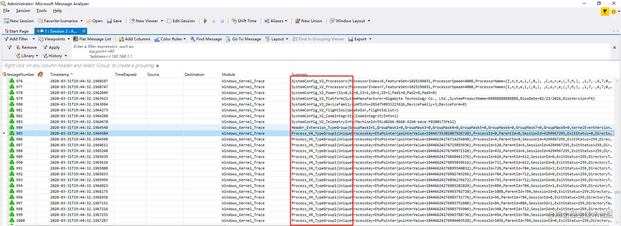
Task: Click the Apply filter button
Action: pyautogui.click(x=51, y=47)
